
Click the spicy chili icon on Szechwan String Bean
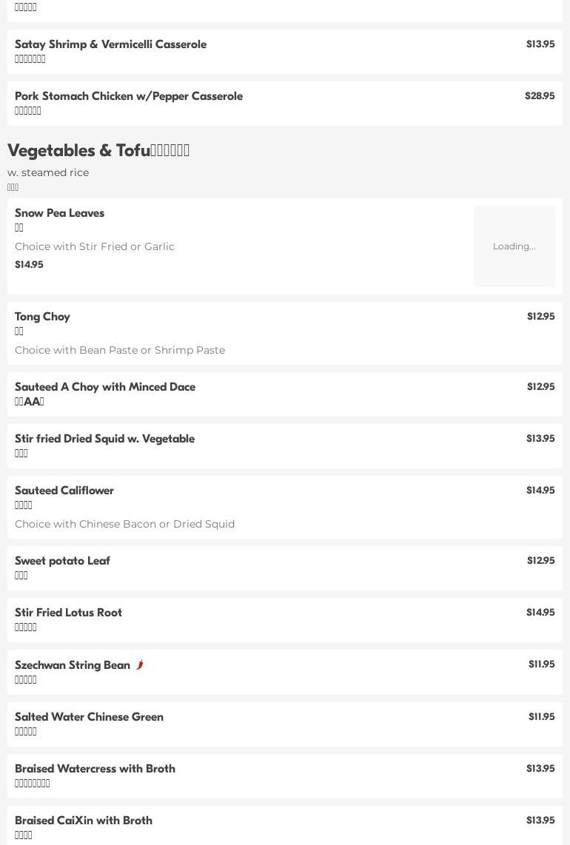(139, 664)
